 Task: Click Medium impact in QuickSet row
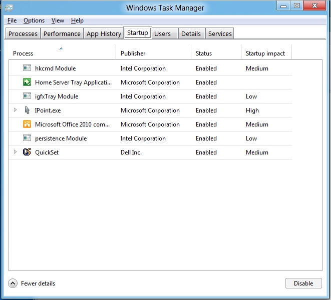[x=257, y=152]
